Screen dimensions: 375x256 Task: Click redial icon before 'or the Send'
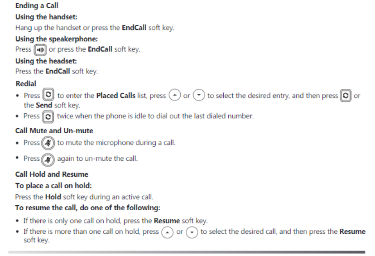tap(346, 96)
